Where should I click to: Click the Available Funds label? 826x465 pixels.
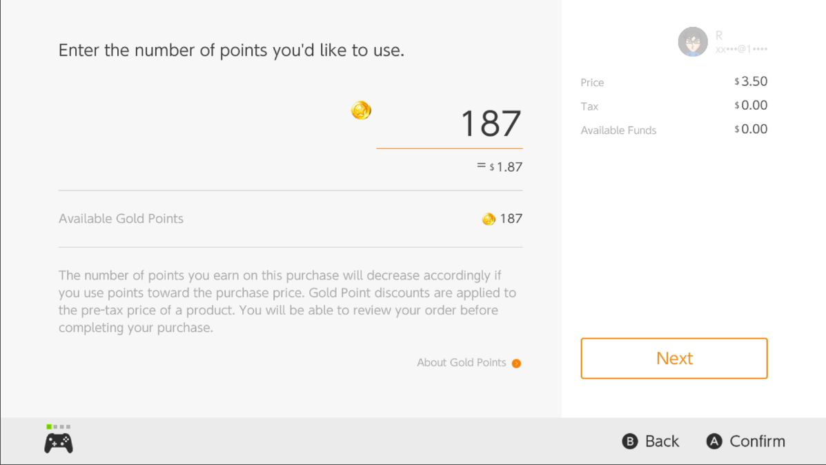coord(618,130)
